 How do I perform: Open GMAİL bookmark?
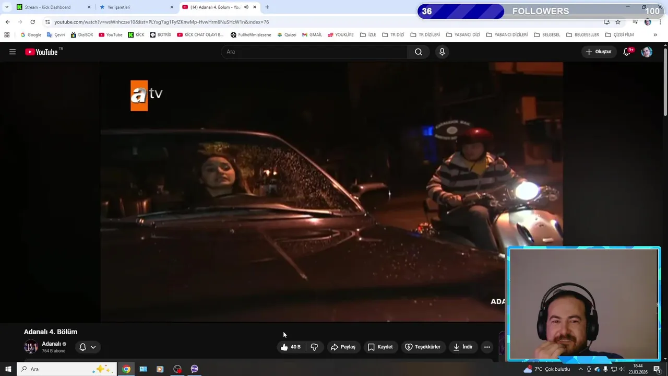click(312, 35)
